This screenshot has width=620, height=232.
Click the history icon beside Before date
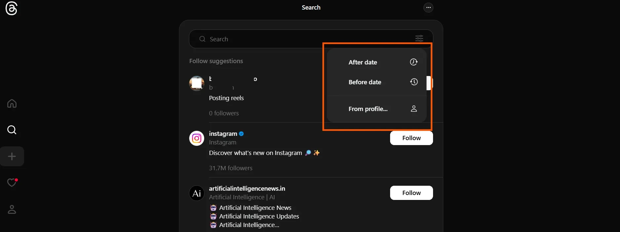(x=414, y=82)
